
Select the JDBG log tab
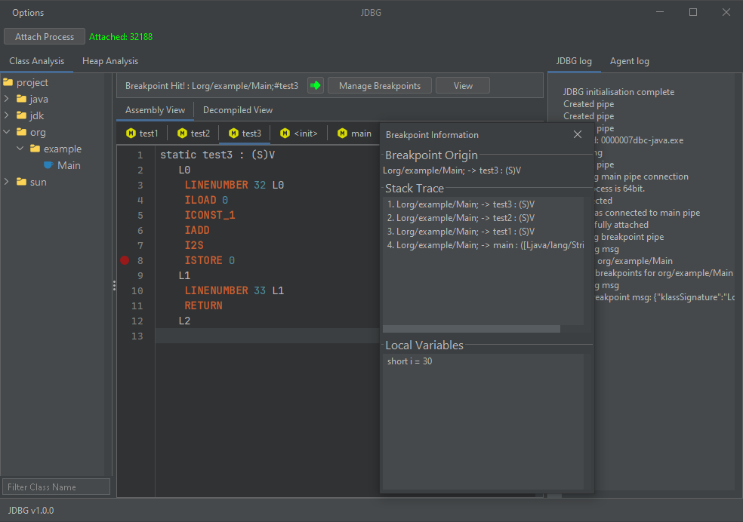click(x=574, y=61)
